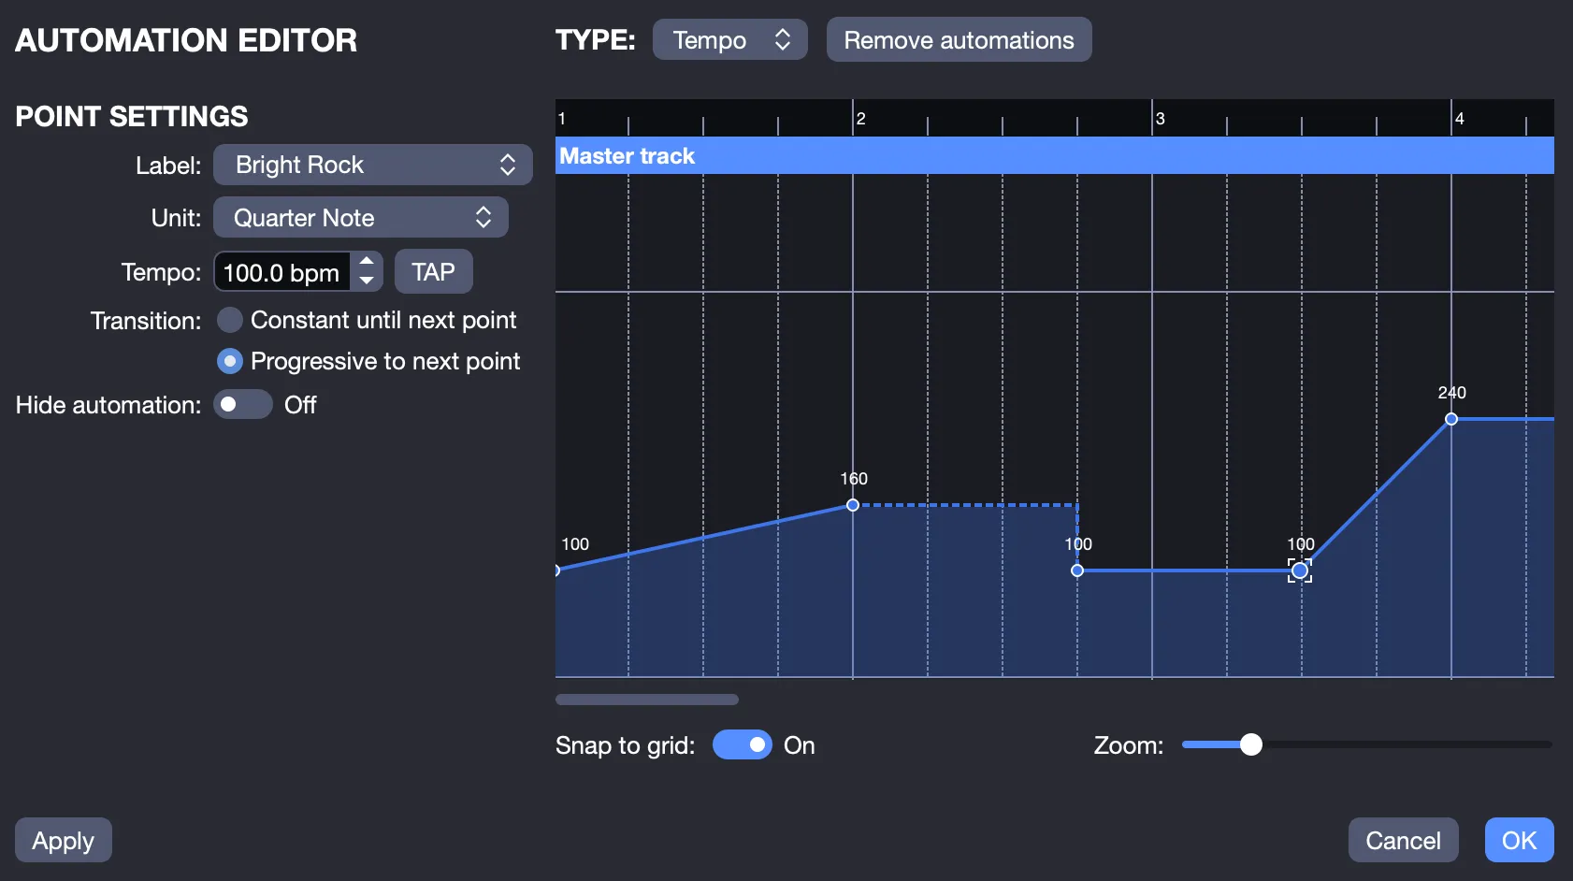The height and width of the screenshot is (881, 1573).
Task: Click the selected 100 bpm point with brackets
Action: click(x=1300, y=570)
